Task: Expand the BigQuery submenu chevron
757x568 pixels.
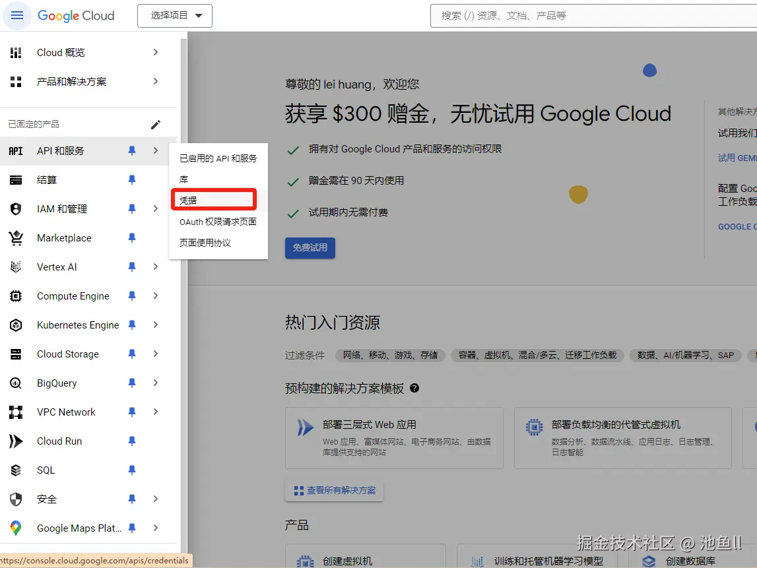Action: 156,383
